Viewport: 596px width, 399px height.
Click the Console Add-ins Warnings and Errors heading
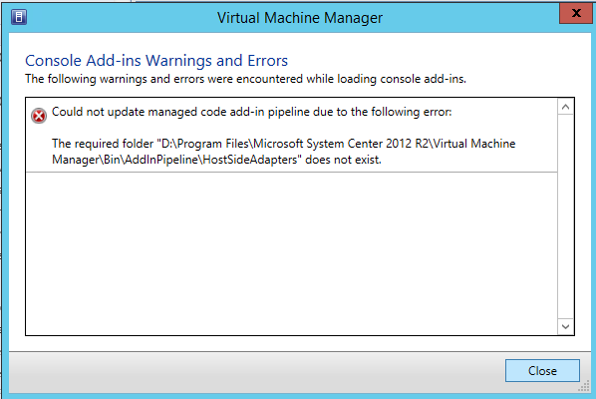pyautogui.click(x=156, y=61)
